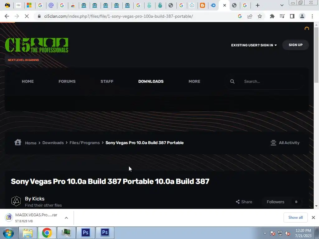This screenshot has width=319, height=239.
Task: Click the CI5 The Professionals logo
Action: [x=37, y=45]
